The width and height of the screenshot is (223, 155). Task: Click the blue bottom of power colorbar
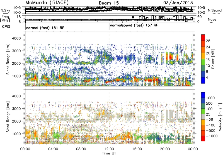pos(203,80)
